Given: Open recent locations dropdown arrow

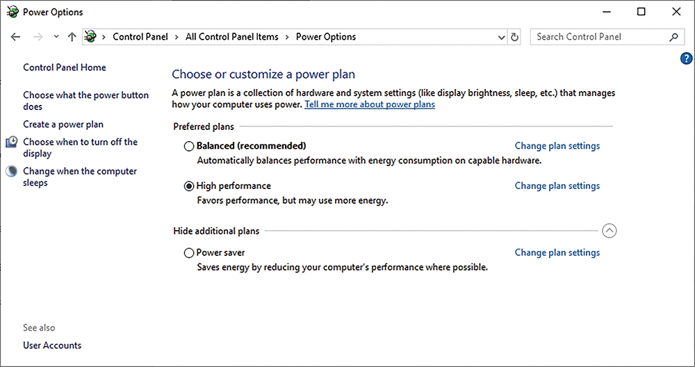Looking at the screenshot, I should tap(56, 37).
